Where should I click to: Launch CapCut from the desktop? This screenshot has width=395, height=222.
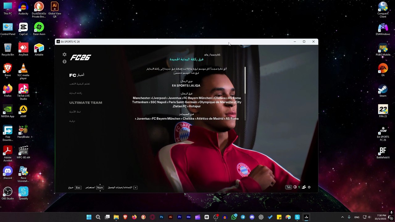click(23, 29)
